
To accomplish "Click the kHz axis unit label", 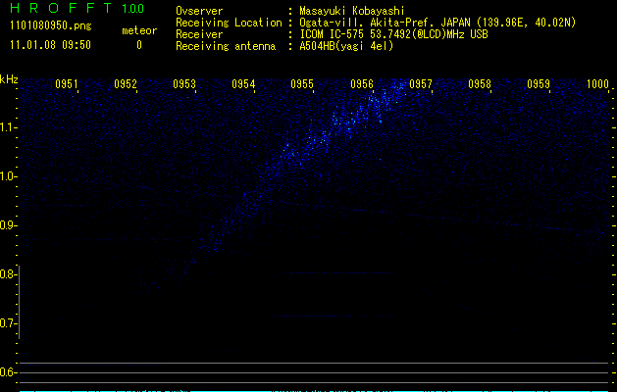I will 9,79.
